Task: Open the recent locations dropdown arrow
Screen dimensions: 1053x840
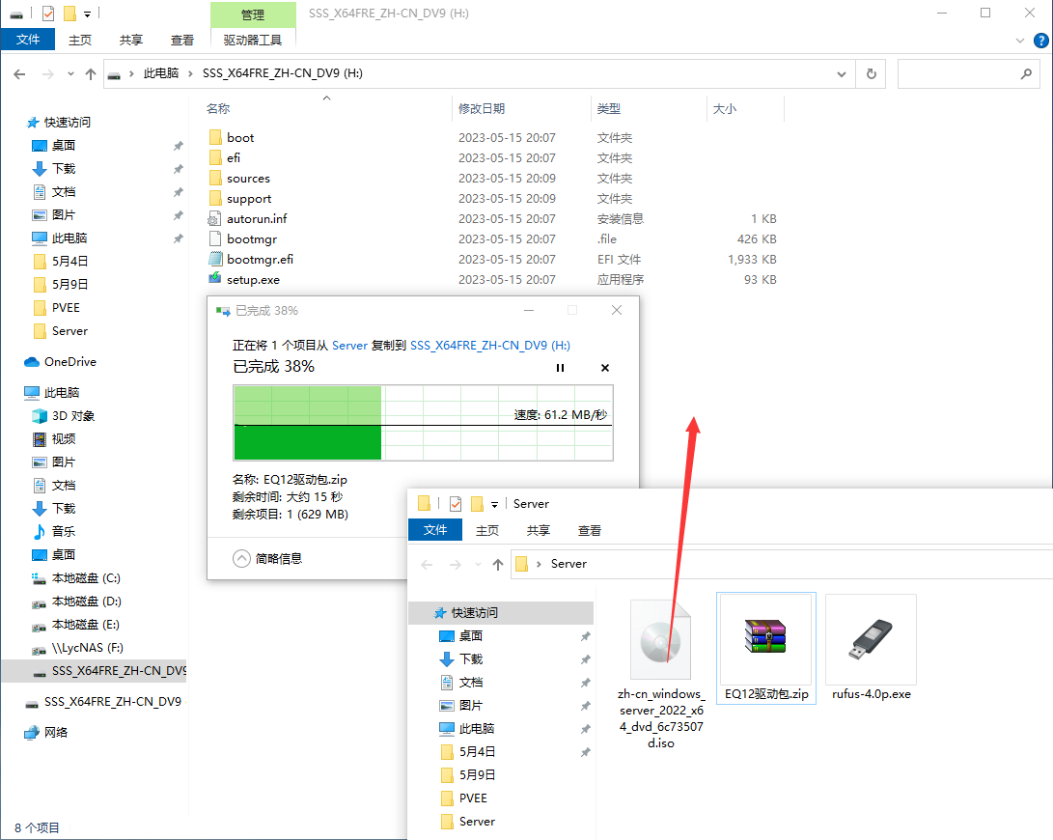Action: pos(70,74)
